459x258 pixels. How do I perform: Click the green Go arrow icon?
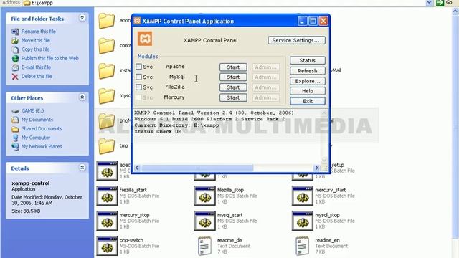(x=440, y=3)
